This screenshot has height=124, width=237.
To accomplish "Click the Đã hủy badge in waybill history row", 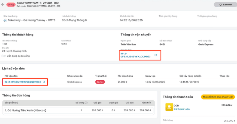I will 100,82.
